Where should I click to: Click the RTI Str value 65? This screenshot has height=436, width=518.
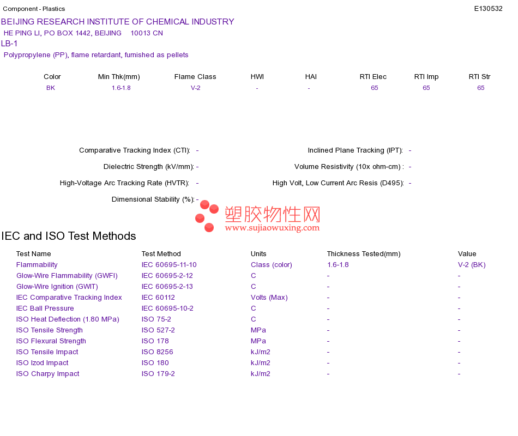[481, 88]
